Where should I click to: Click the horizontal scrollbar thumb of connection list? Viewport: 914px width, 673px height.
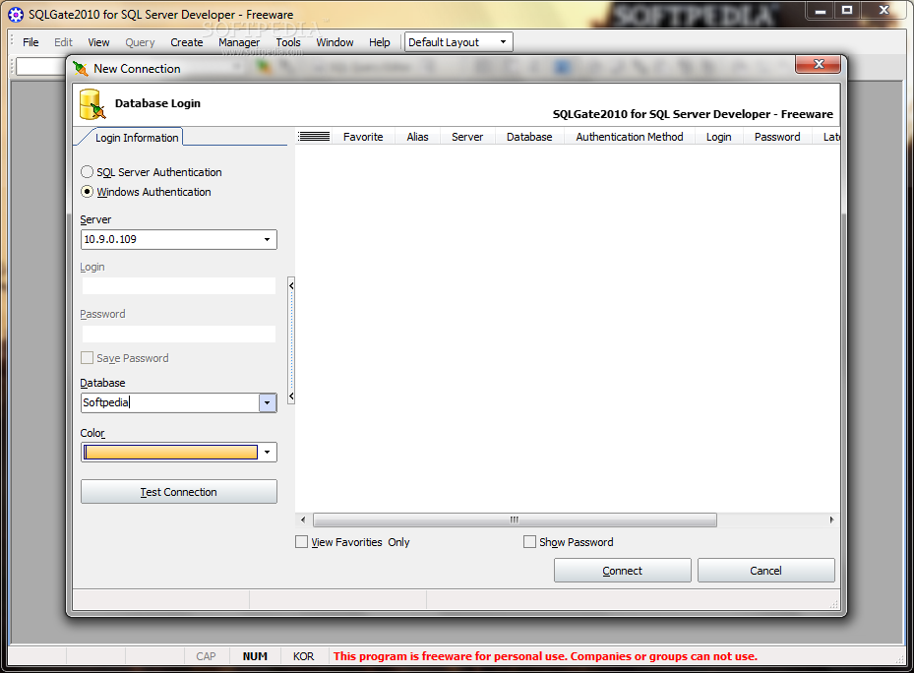515,520
